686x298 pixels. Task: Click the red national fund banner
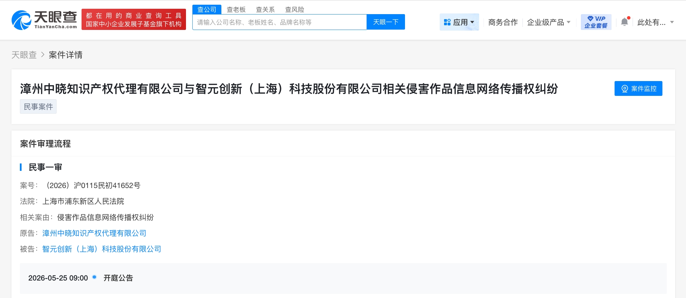(x=134, y=20)
